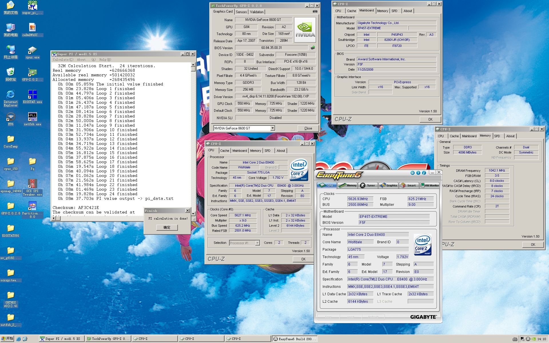Image resolution: width=549 pixels, height=343 pixels.
Task: Launch K10STAT.exe desktop icon
Action: [32, 97]
